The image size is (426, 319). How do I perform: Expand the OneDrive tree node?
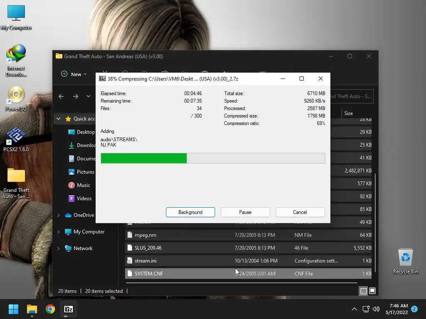tap(58, 215)
